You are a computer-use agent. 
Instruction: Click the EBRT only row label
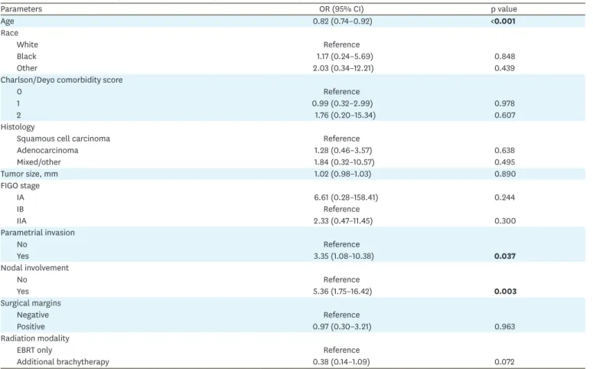pyautogui.click(x=34, y=350)
